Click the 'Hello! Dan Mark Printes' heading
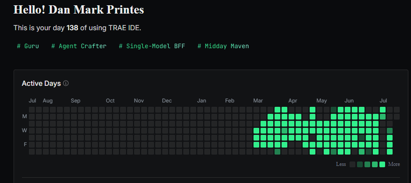Viewport: 411px width, 183px height. (79, 10)
